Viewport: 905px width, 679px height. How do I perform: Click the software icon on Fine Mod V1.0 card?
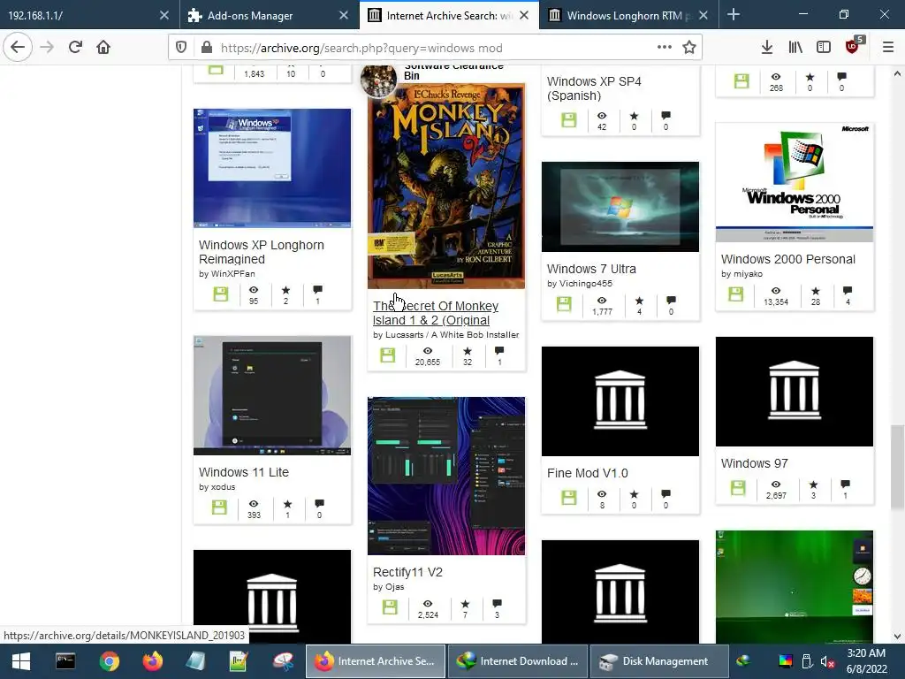click(x=568, y=497)
